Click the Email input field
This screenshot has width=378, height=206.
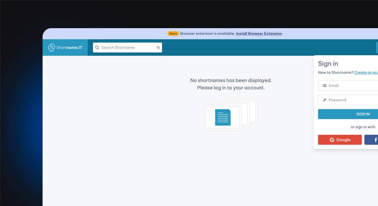pyautogui.click(x=348, y=86)
